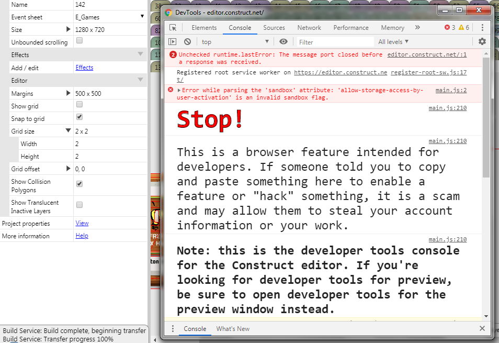Disable Snap to grid checkbox
The height and width of the screenshot is (343, 499).
(80, 117)
